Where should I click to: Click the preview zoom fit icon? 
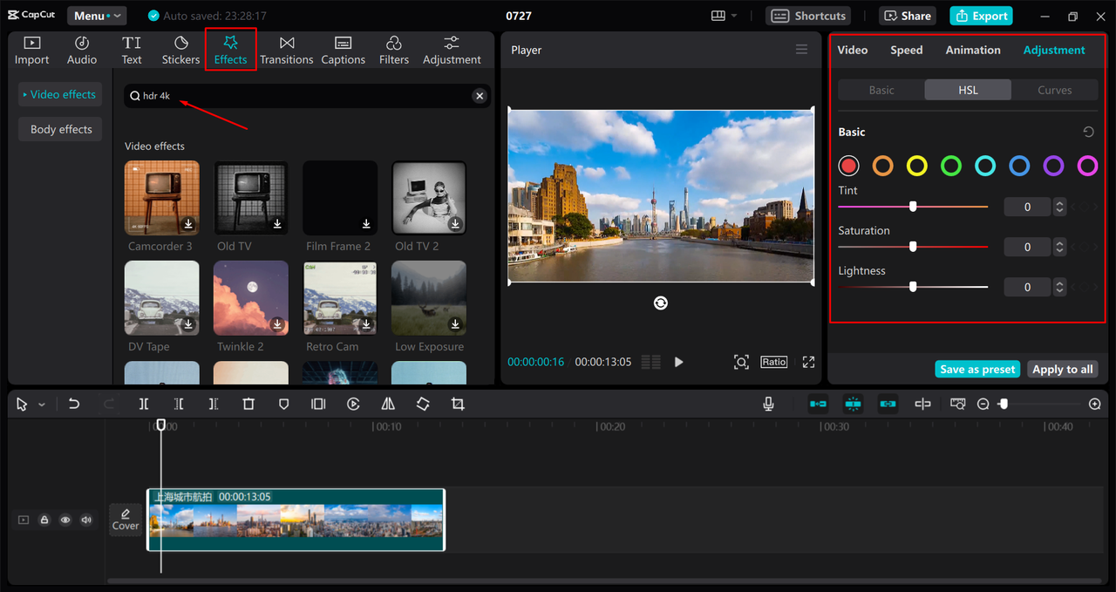[x=741, y=362]
